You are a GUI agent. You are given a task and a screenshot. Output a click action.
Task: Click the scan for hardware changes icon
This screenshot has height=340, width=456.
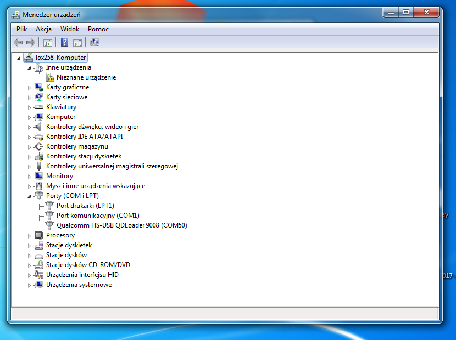tap(94, 42)
